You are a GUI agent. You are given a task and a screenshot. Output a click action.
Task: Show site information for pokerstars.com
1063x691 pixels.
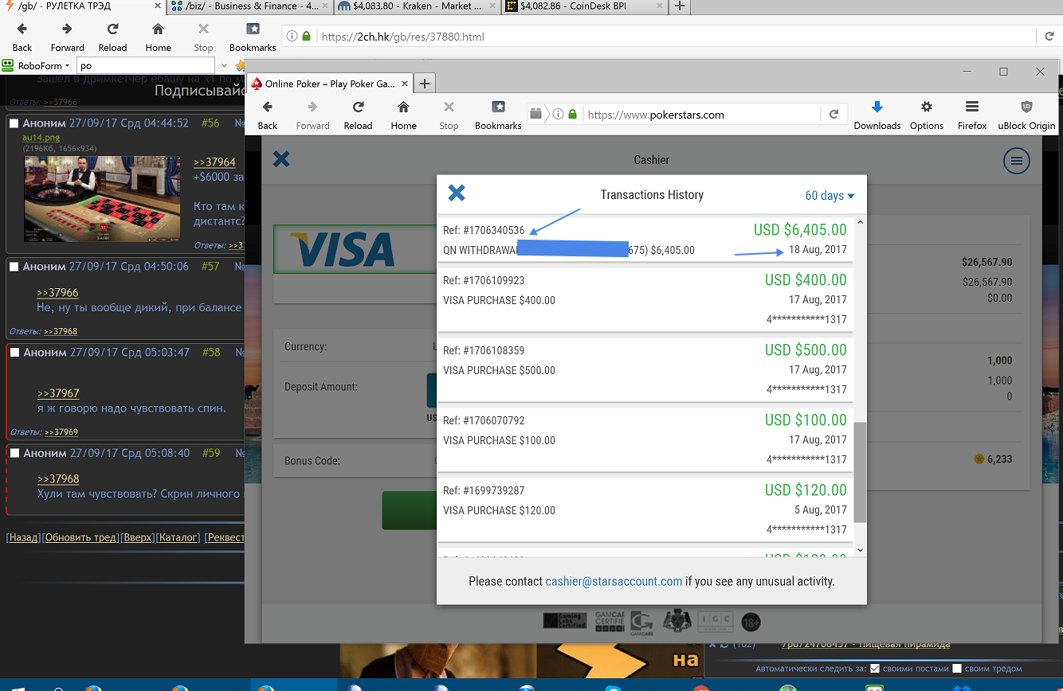point(559,114)
